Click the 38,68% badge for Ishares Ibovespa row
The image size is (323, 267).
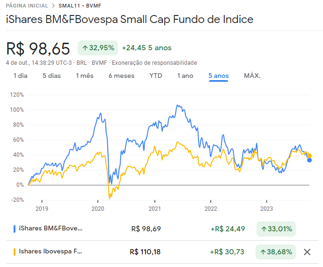(x=276, y=252)
